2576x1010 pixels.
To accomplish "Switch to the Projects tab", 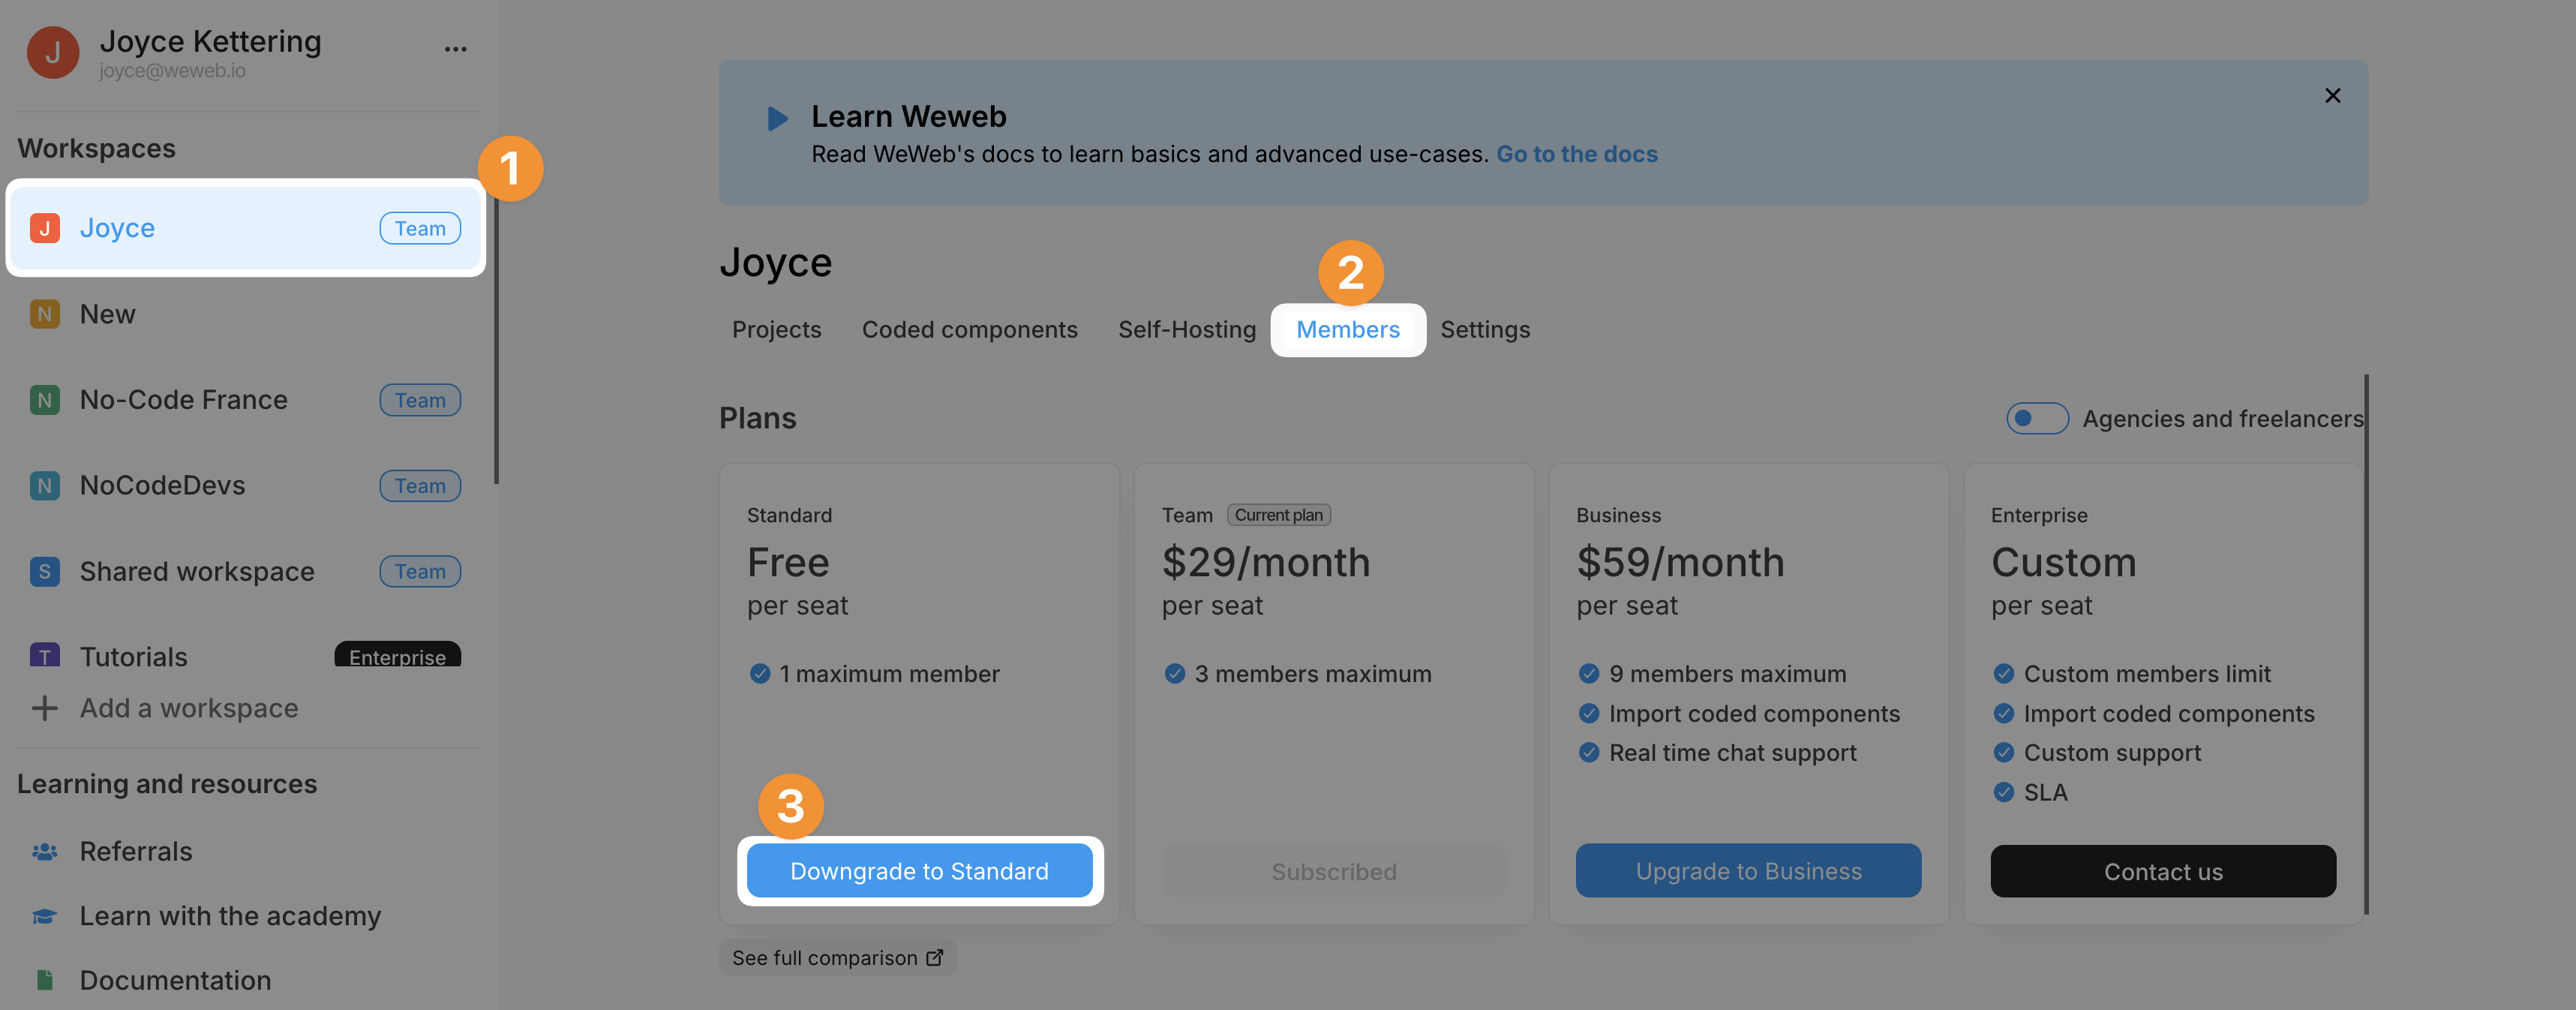I will (776, 329).
